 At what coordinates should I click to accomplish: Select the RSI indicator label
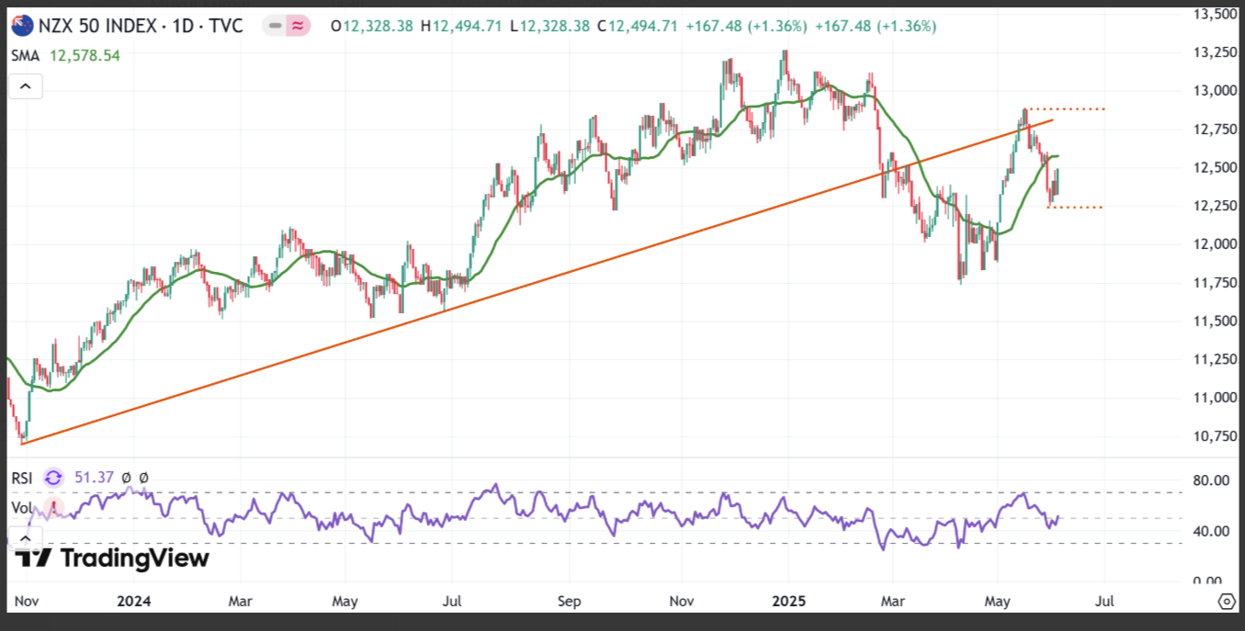tap(22, 477)
